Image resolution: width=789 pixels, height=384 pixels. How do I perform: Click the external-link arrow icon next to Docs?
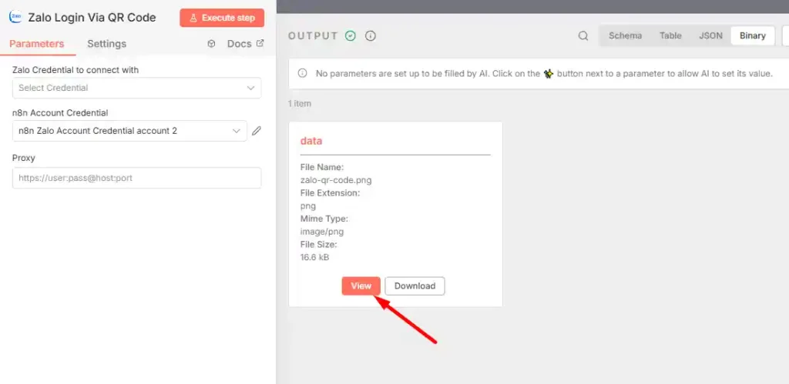(x=260, y=43)
